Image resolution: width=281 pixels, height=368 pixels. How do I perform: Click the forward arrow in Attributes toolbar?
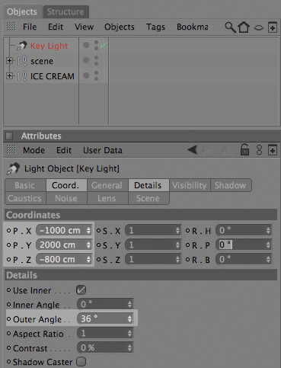(207, 150)
